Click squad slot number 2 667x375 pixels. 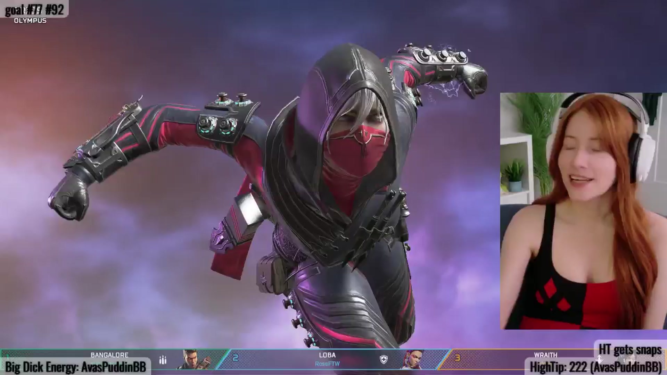click(235, 358)
